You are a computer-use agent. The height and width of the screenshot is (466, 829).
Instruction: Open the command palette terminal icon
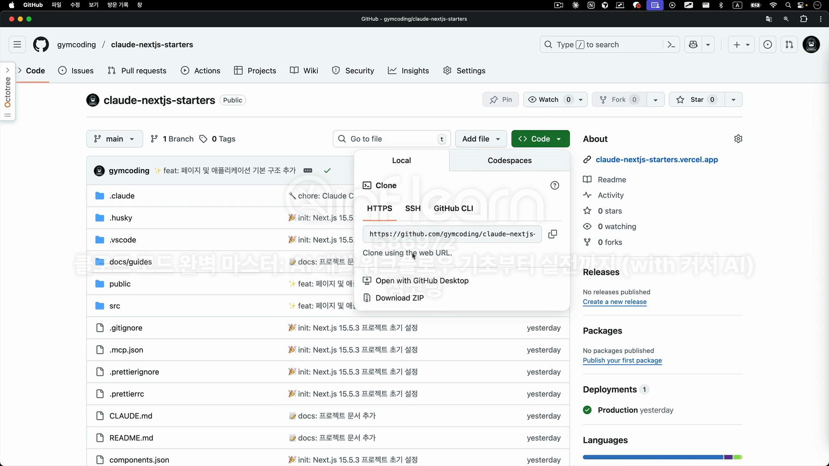coord(671,44)
